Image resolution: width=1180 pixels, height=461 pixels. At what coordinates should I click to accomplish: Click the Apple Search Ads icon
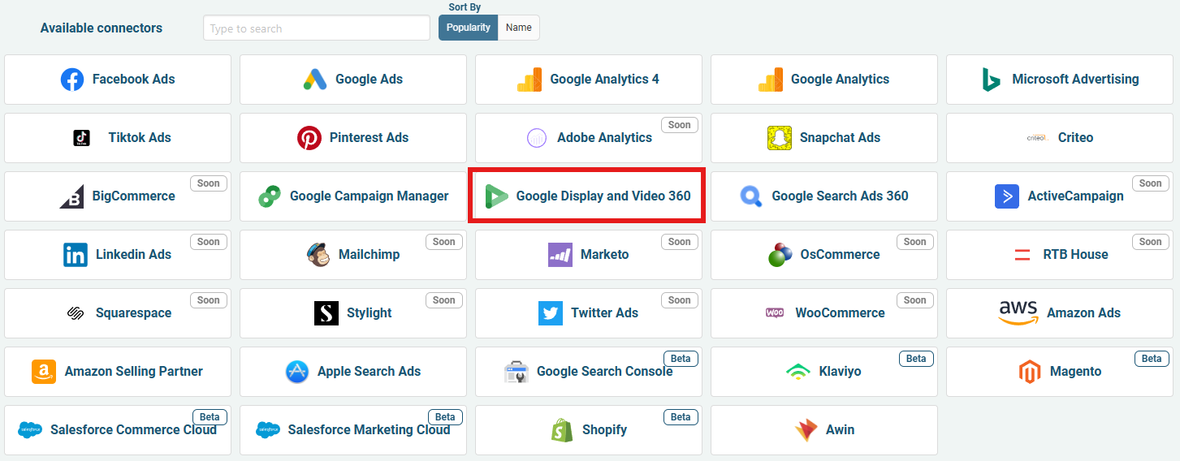pyautogui.click(x=297, y=372)
